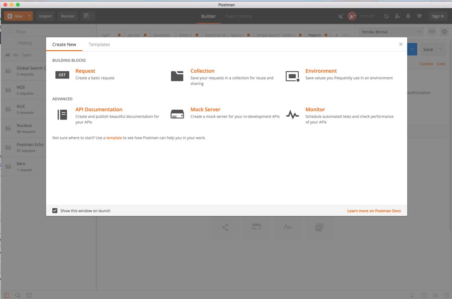Image resolution: width=452 pixels, height=299 pixels.
Task: Click the share icon below the dialog
Action: pyautogui.click(x=225, y=227)
